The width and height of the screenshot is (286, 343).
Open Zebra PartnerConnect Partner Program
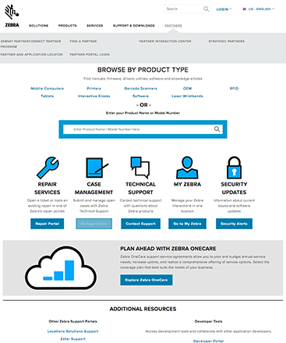point(30,44)
